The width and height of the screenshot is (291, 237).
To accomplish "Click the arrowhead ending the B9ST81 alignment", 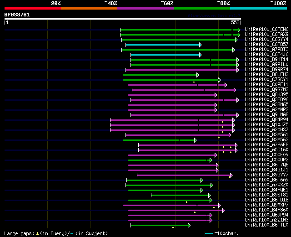I will [209, 196].
